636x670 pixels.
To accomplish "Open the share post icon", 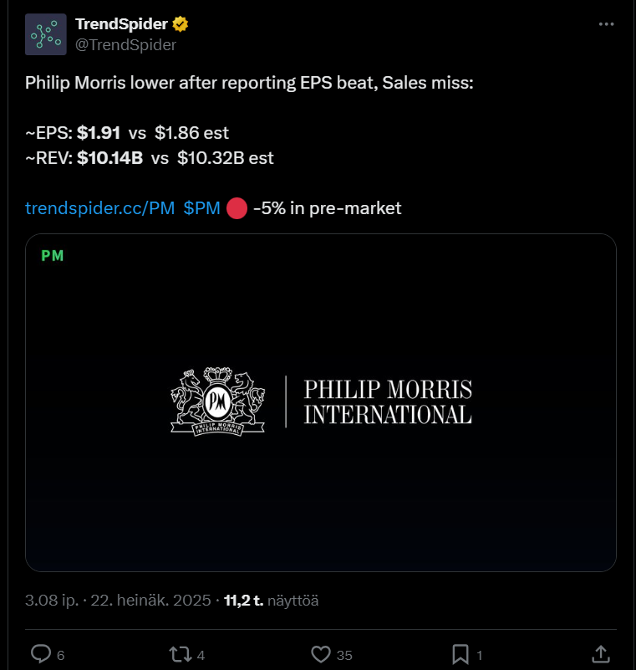I will coord(600,653).
